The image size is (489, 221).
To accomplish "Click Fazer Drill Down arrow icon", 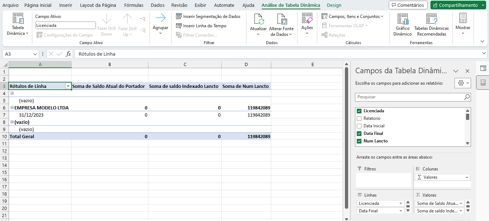I will pyautogui.click(x=106, y=19).
